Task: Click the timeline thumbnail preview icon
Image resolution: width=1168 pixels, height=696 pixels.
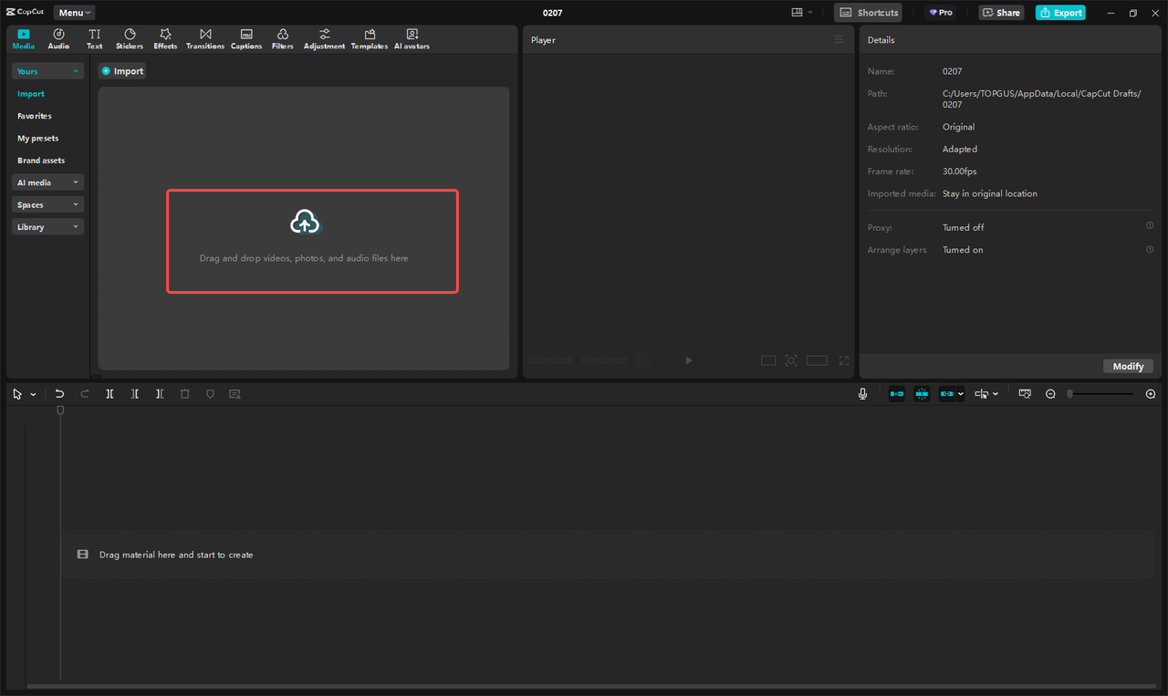Action: click(1025, 394)
